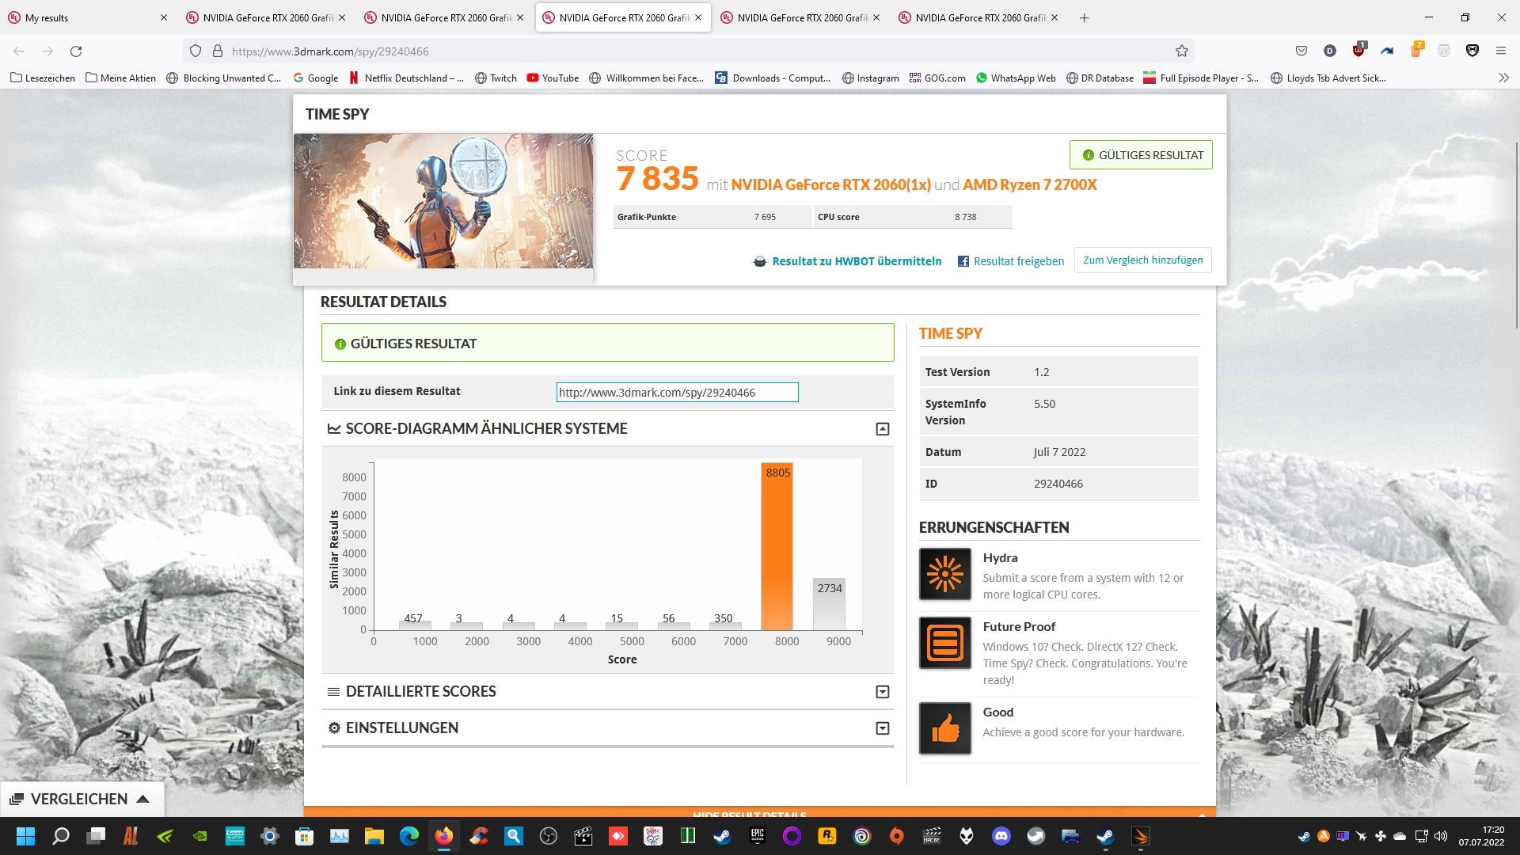Open the NVIDIA GeForce RTX 2060(1x) link

click(830, 184)
